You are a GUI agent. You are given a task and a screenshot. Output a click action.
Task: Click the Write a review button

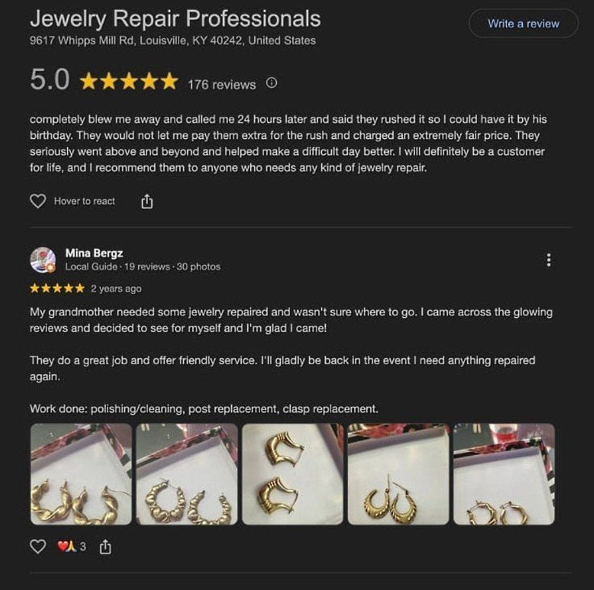click(523, 23)
